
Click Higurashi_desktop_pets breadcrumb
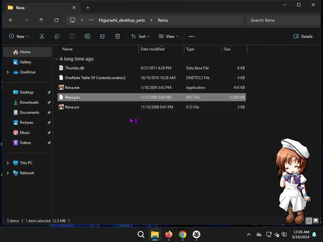tap(122, 20)
